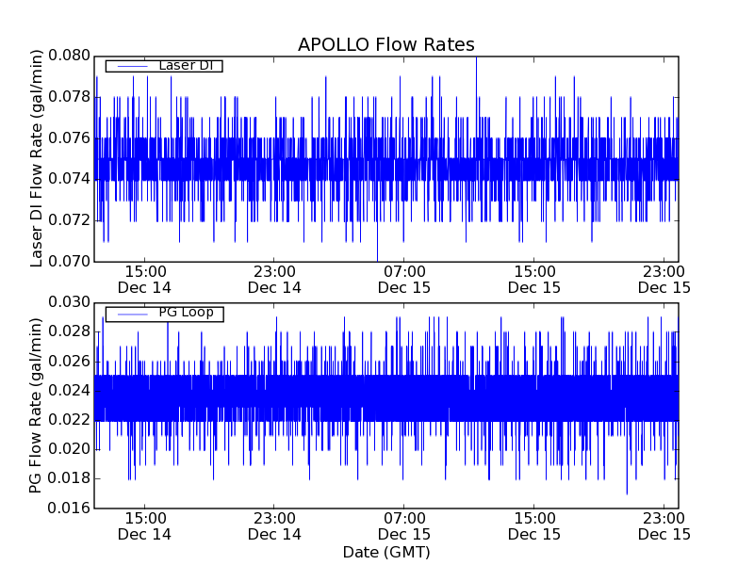Click the 0.080 y-axis tick on upper chart
The image size is (754, 565).
(70, 56)
